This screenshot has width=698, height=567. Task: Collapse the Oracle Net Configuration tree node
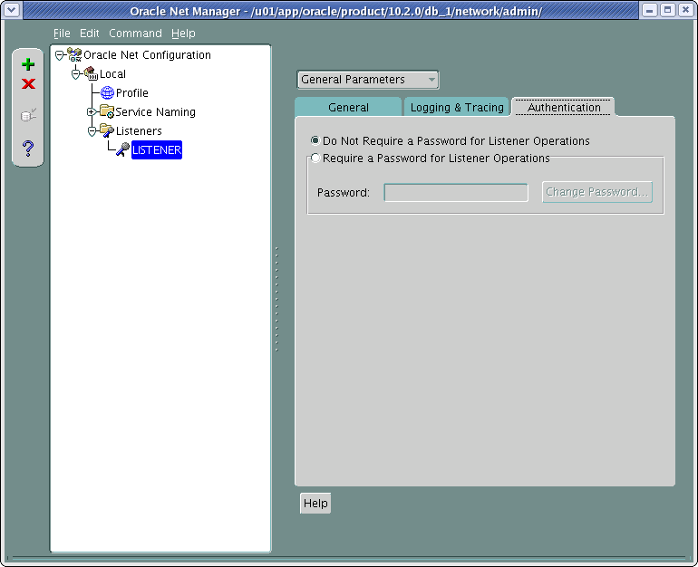coord(59,55)
